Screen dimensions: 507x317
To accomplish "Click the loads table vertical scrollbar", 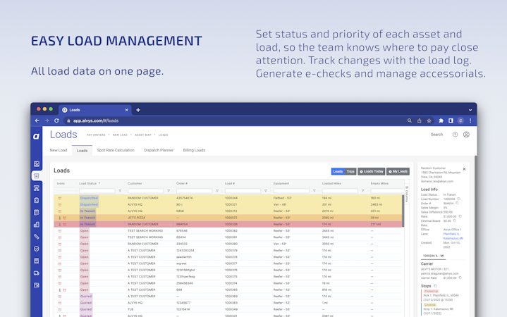I will click(x=403, y=210).
